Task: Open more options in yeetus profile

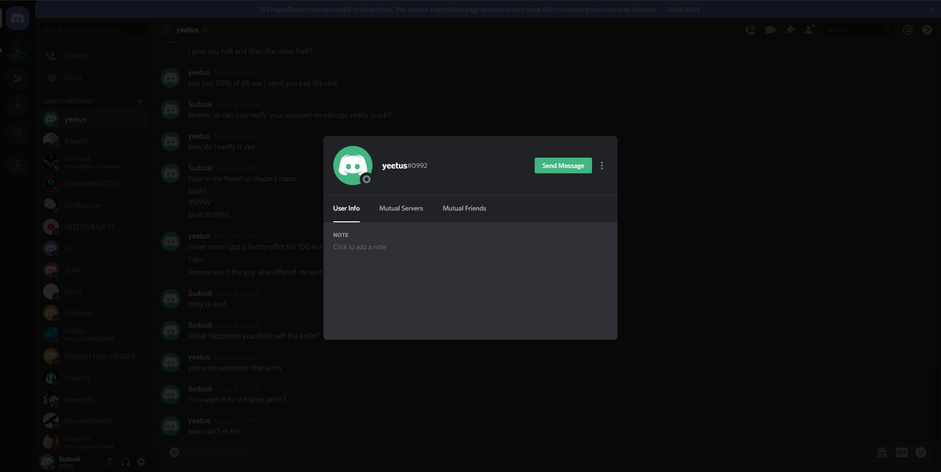Action: tap(602, 165)
